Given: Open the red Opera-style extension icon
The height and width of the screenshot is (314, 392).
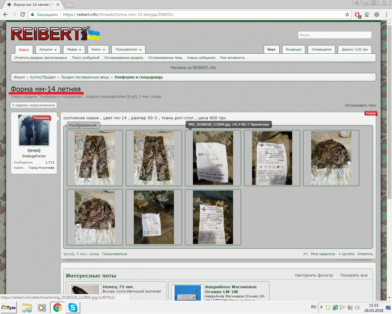Looking at the screenshot, I should click(x=358, y=15).
